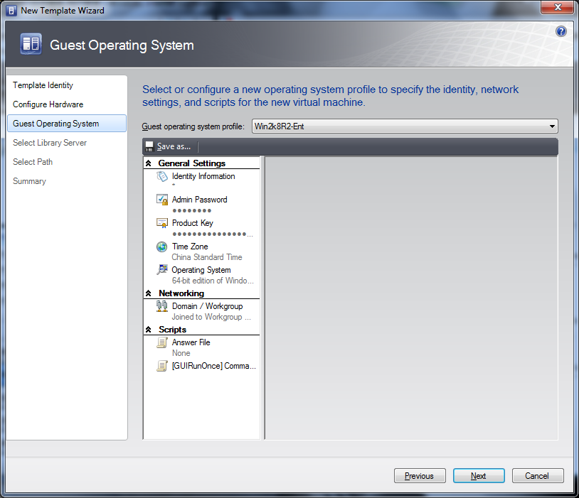Click the Next button

point(479,476)
